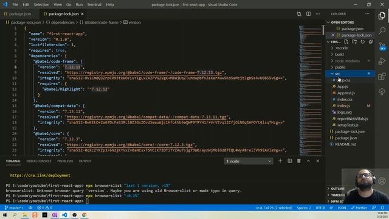
Task: Click UTF-8 encoding in status bar
Action: coord(320,207)
